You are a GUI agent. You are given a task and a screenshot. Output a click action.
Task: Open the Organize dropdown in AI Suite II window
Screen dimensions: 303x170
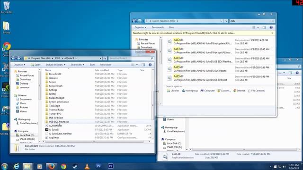click(19, 65)
